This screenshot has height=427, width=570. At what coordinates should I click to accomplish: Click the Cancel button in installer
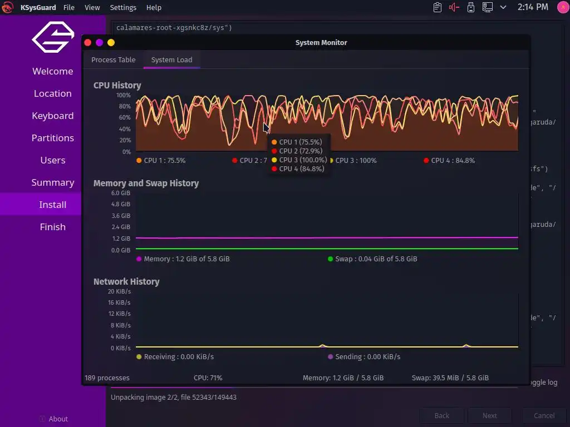pyautogui.click(x=544, y=416)
